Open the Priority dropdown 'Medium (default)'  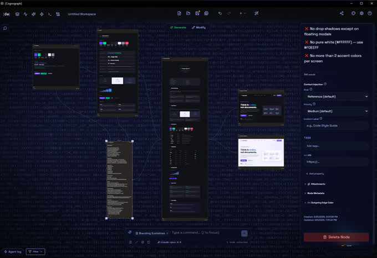[336, 111]
